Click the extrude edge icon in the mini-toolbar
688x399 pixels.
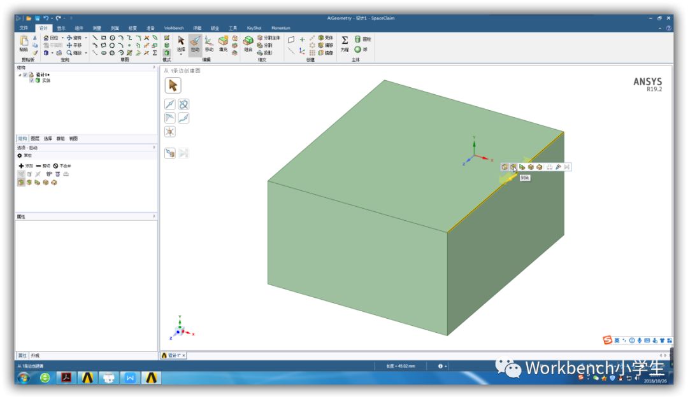522,167
